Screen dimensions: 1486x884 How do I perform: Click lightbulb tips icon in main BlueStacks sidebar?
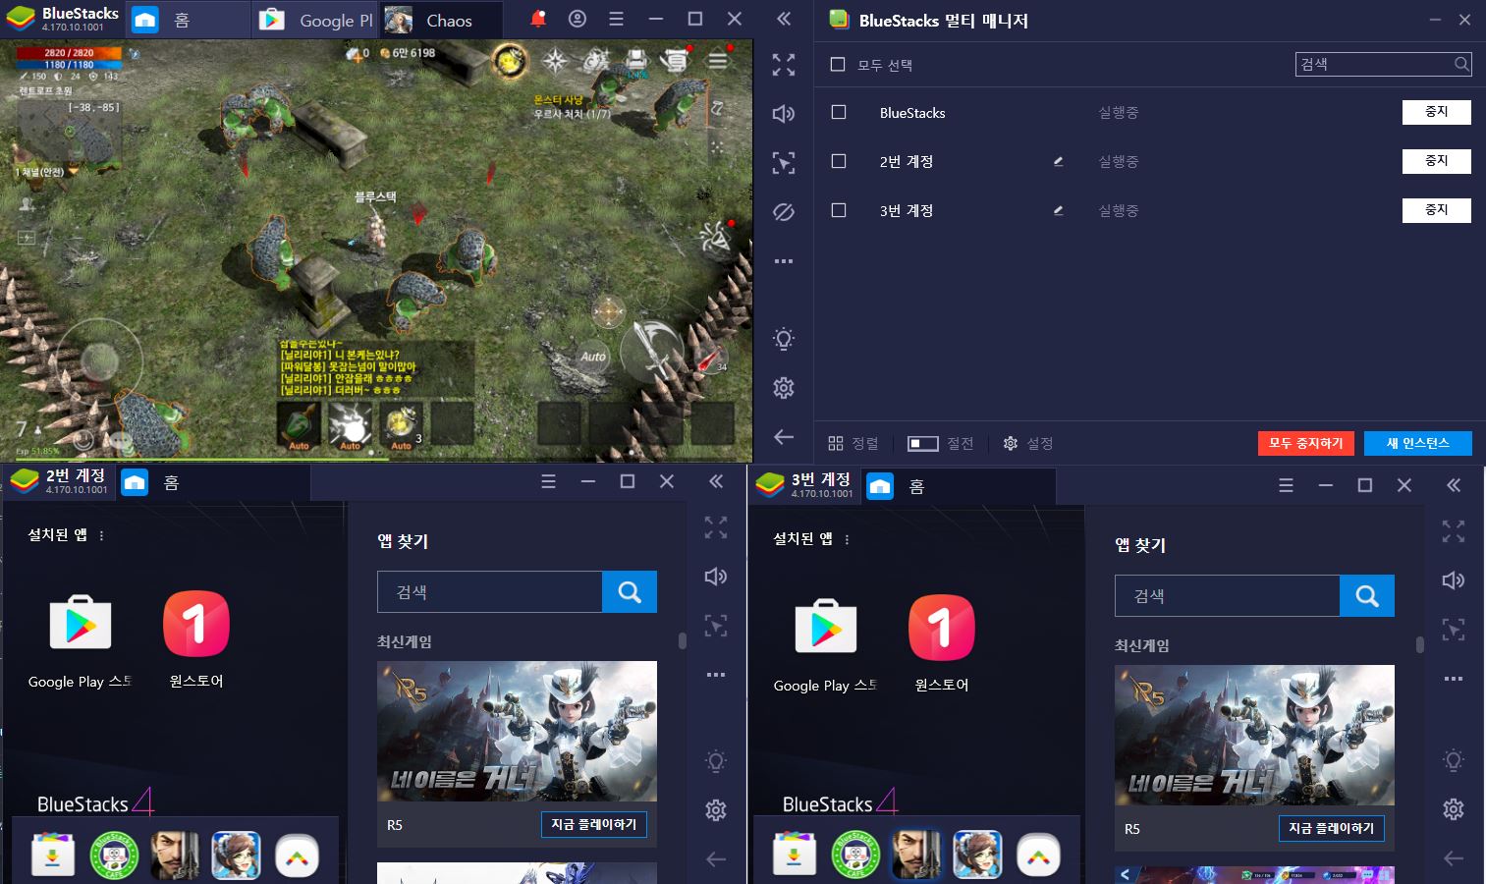784,339
